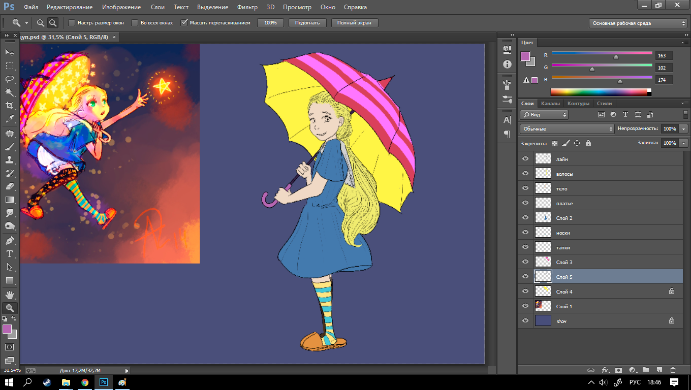The image size is (691, 390).
Task: Enable 'Настр. размер окон' checkbox
Action: pos(72,23)
